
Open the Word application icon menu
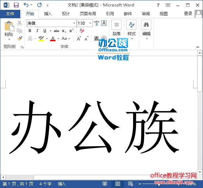click(x=6, y=5)
